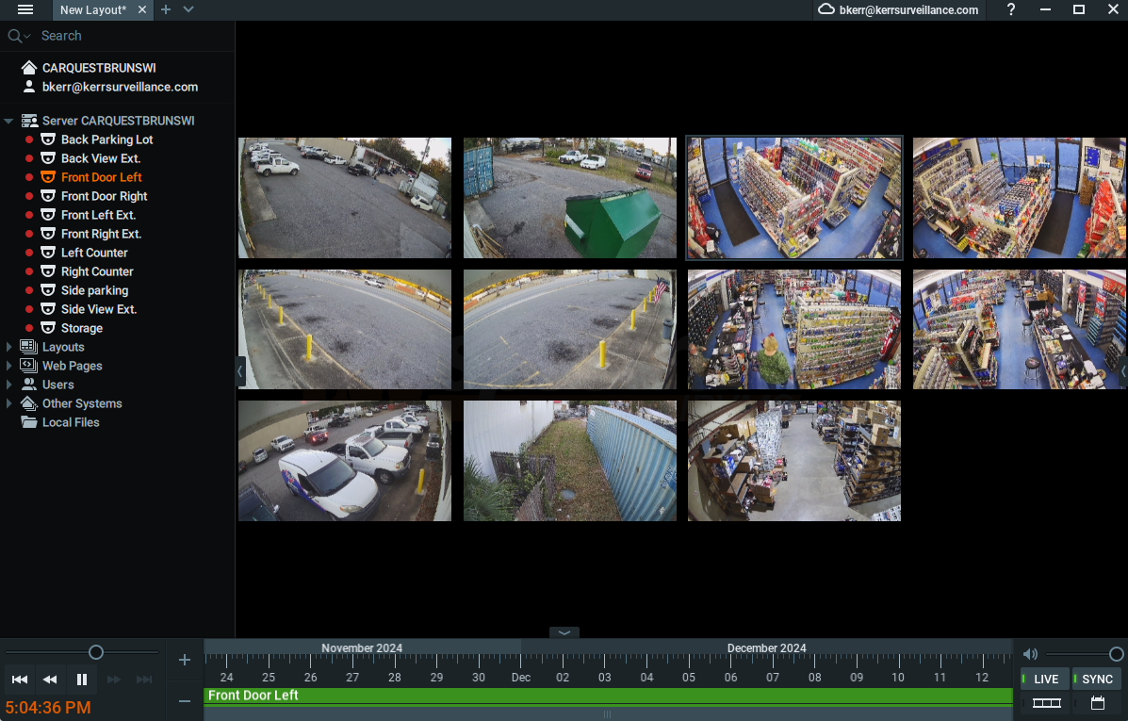Expand the Layouts tree node

pyautogui.click(x=8, y=347)
